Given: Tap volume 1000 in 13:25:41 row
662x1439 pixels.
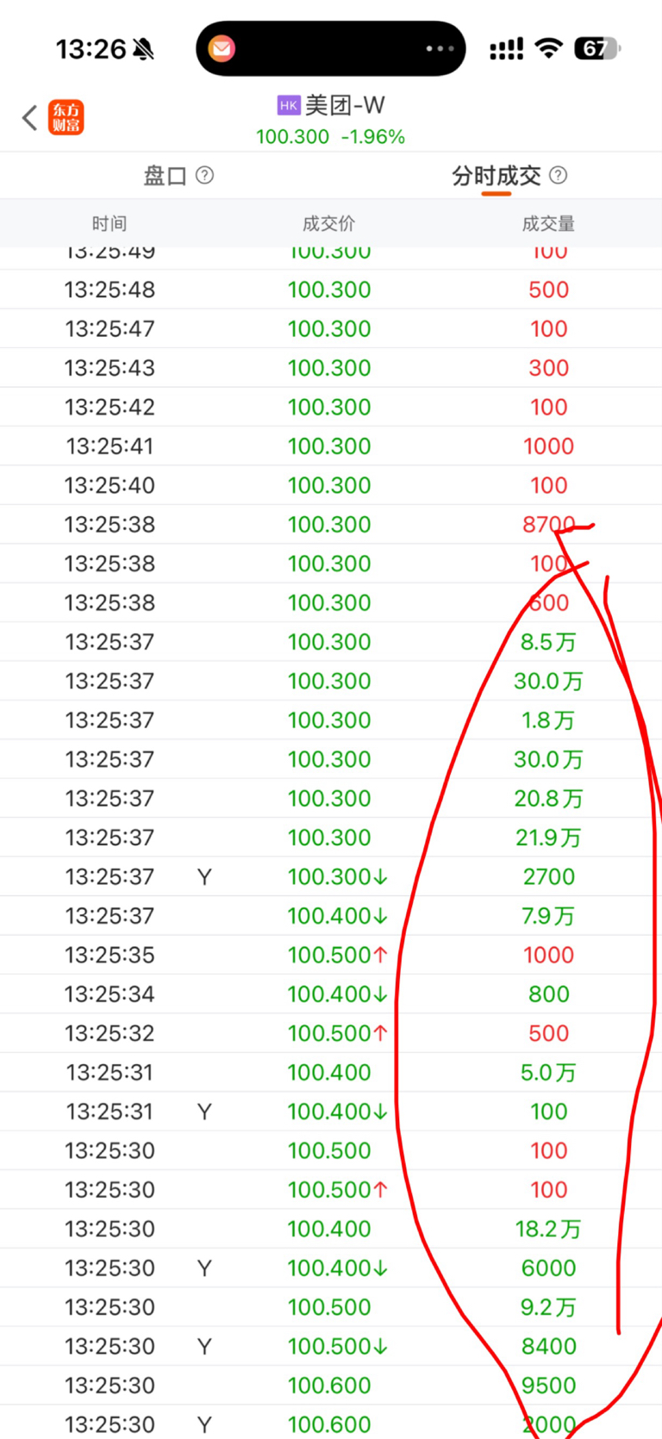Looking at the screenshot, I should click(x=548, y=446).
